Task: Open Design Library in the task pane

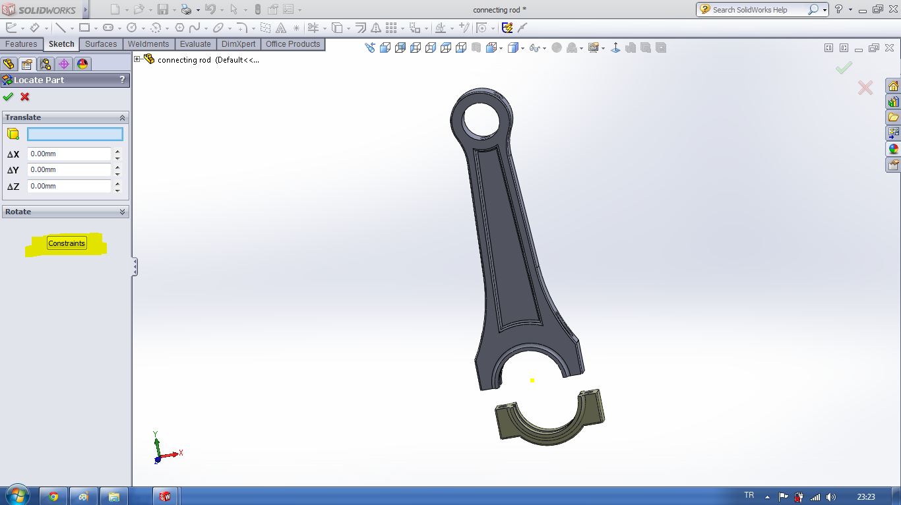Action: click(893, 102)
